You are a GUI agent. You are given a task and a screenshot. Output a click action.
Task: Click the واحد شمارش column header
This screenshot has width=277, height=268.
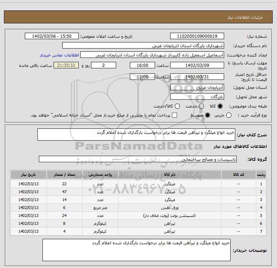coord(100,174)
